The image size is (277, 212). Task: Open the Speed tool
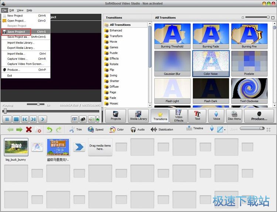[96, 130]
